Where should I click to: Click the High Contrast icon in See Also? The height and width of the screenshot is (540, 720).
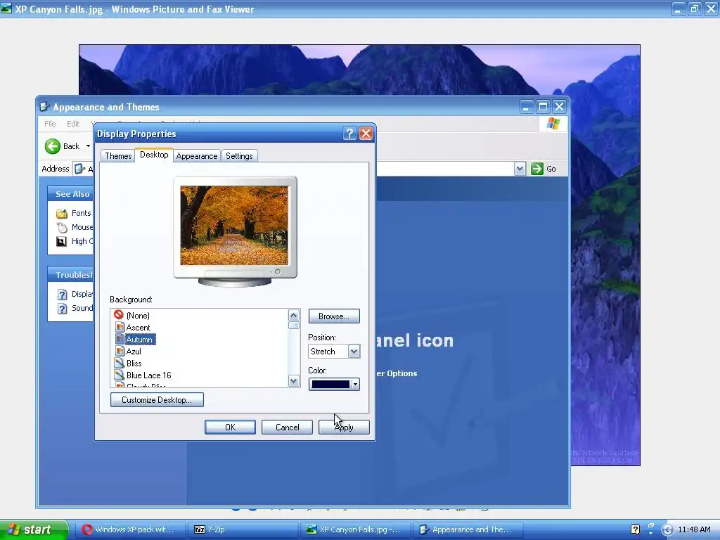point(62,242)
